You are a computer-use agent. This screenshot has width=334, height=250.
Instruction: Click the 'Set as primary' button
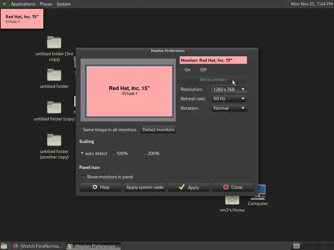213,79
